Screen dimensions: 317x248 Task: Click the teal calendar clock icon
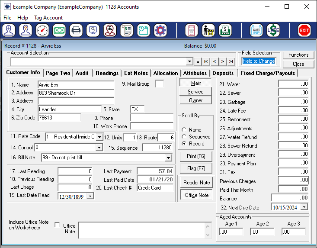coord(144,31)
